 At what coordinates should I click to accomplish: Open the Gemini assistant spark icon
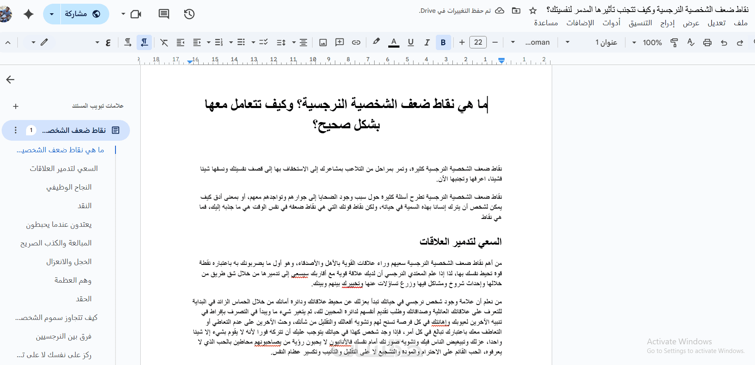point(29,14)
